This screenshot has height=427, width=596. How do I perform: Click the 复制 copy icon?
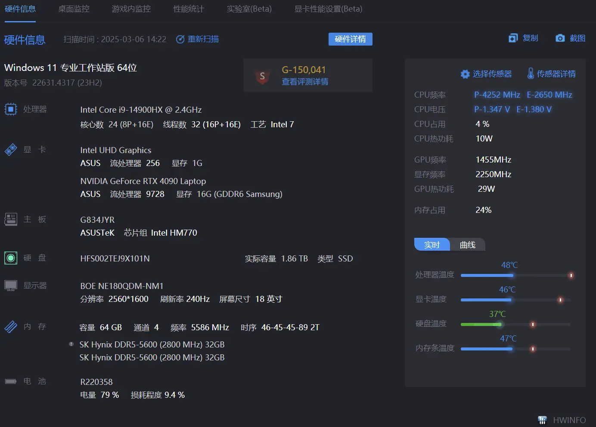coord(513,38)
